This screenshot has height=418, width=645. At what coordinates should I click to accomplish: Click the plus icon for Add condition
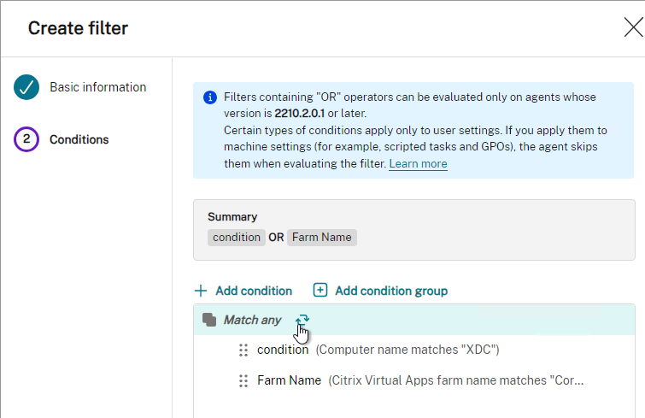click(x=200, y=291)
